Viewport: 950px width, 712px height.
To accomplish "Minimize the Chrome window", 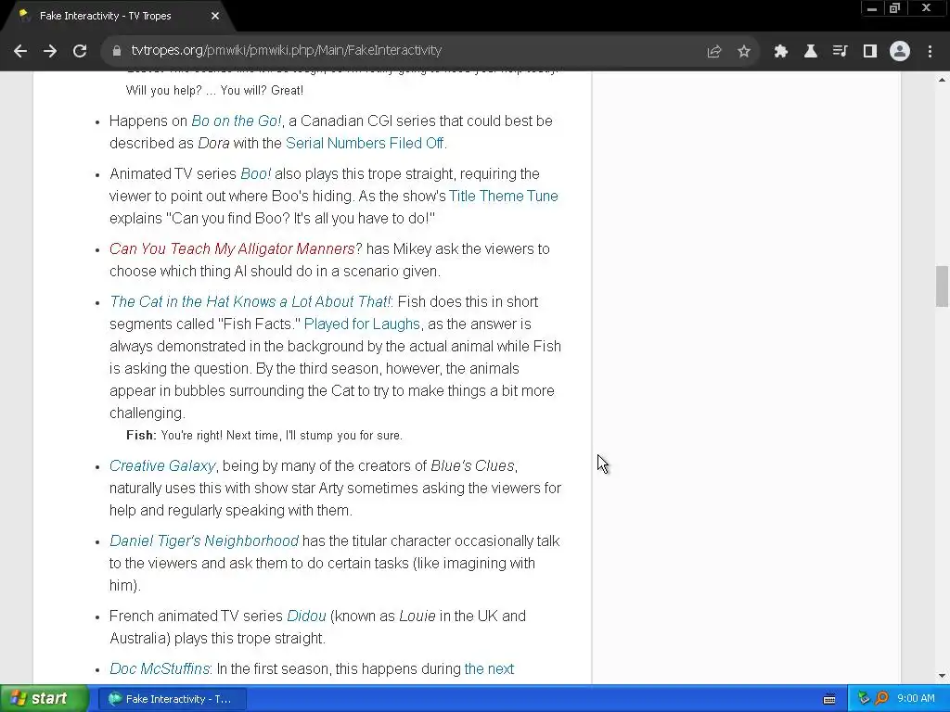I will [x=872, y=8].
